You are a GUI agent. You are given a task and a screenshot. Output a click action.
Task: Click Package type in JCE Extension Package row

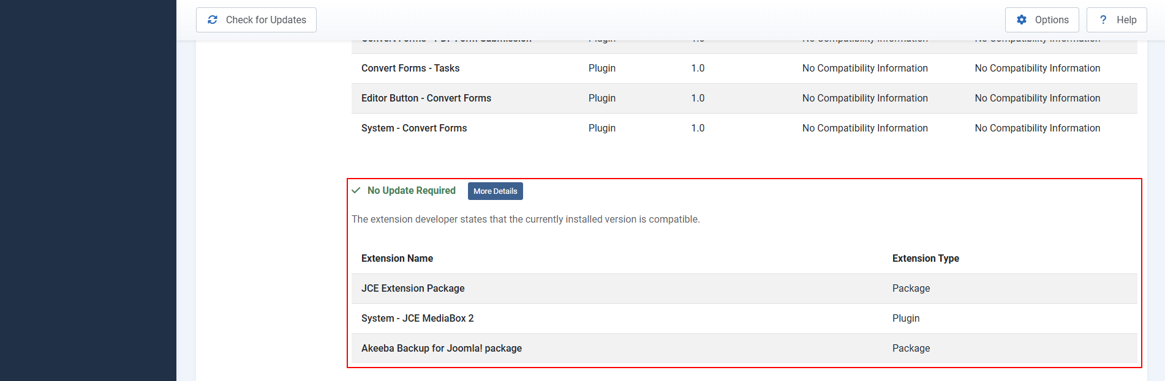[910, 289]
